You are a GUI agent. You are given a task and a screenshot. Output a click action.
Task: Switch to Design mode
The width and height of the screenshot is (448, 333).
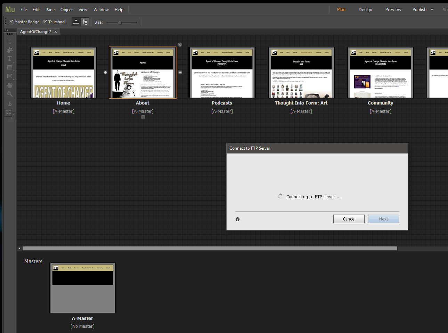click(x=365, y=10)
